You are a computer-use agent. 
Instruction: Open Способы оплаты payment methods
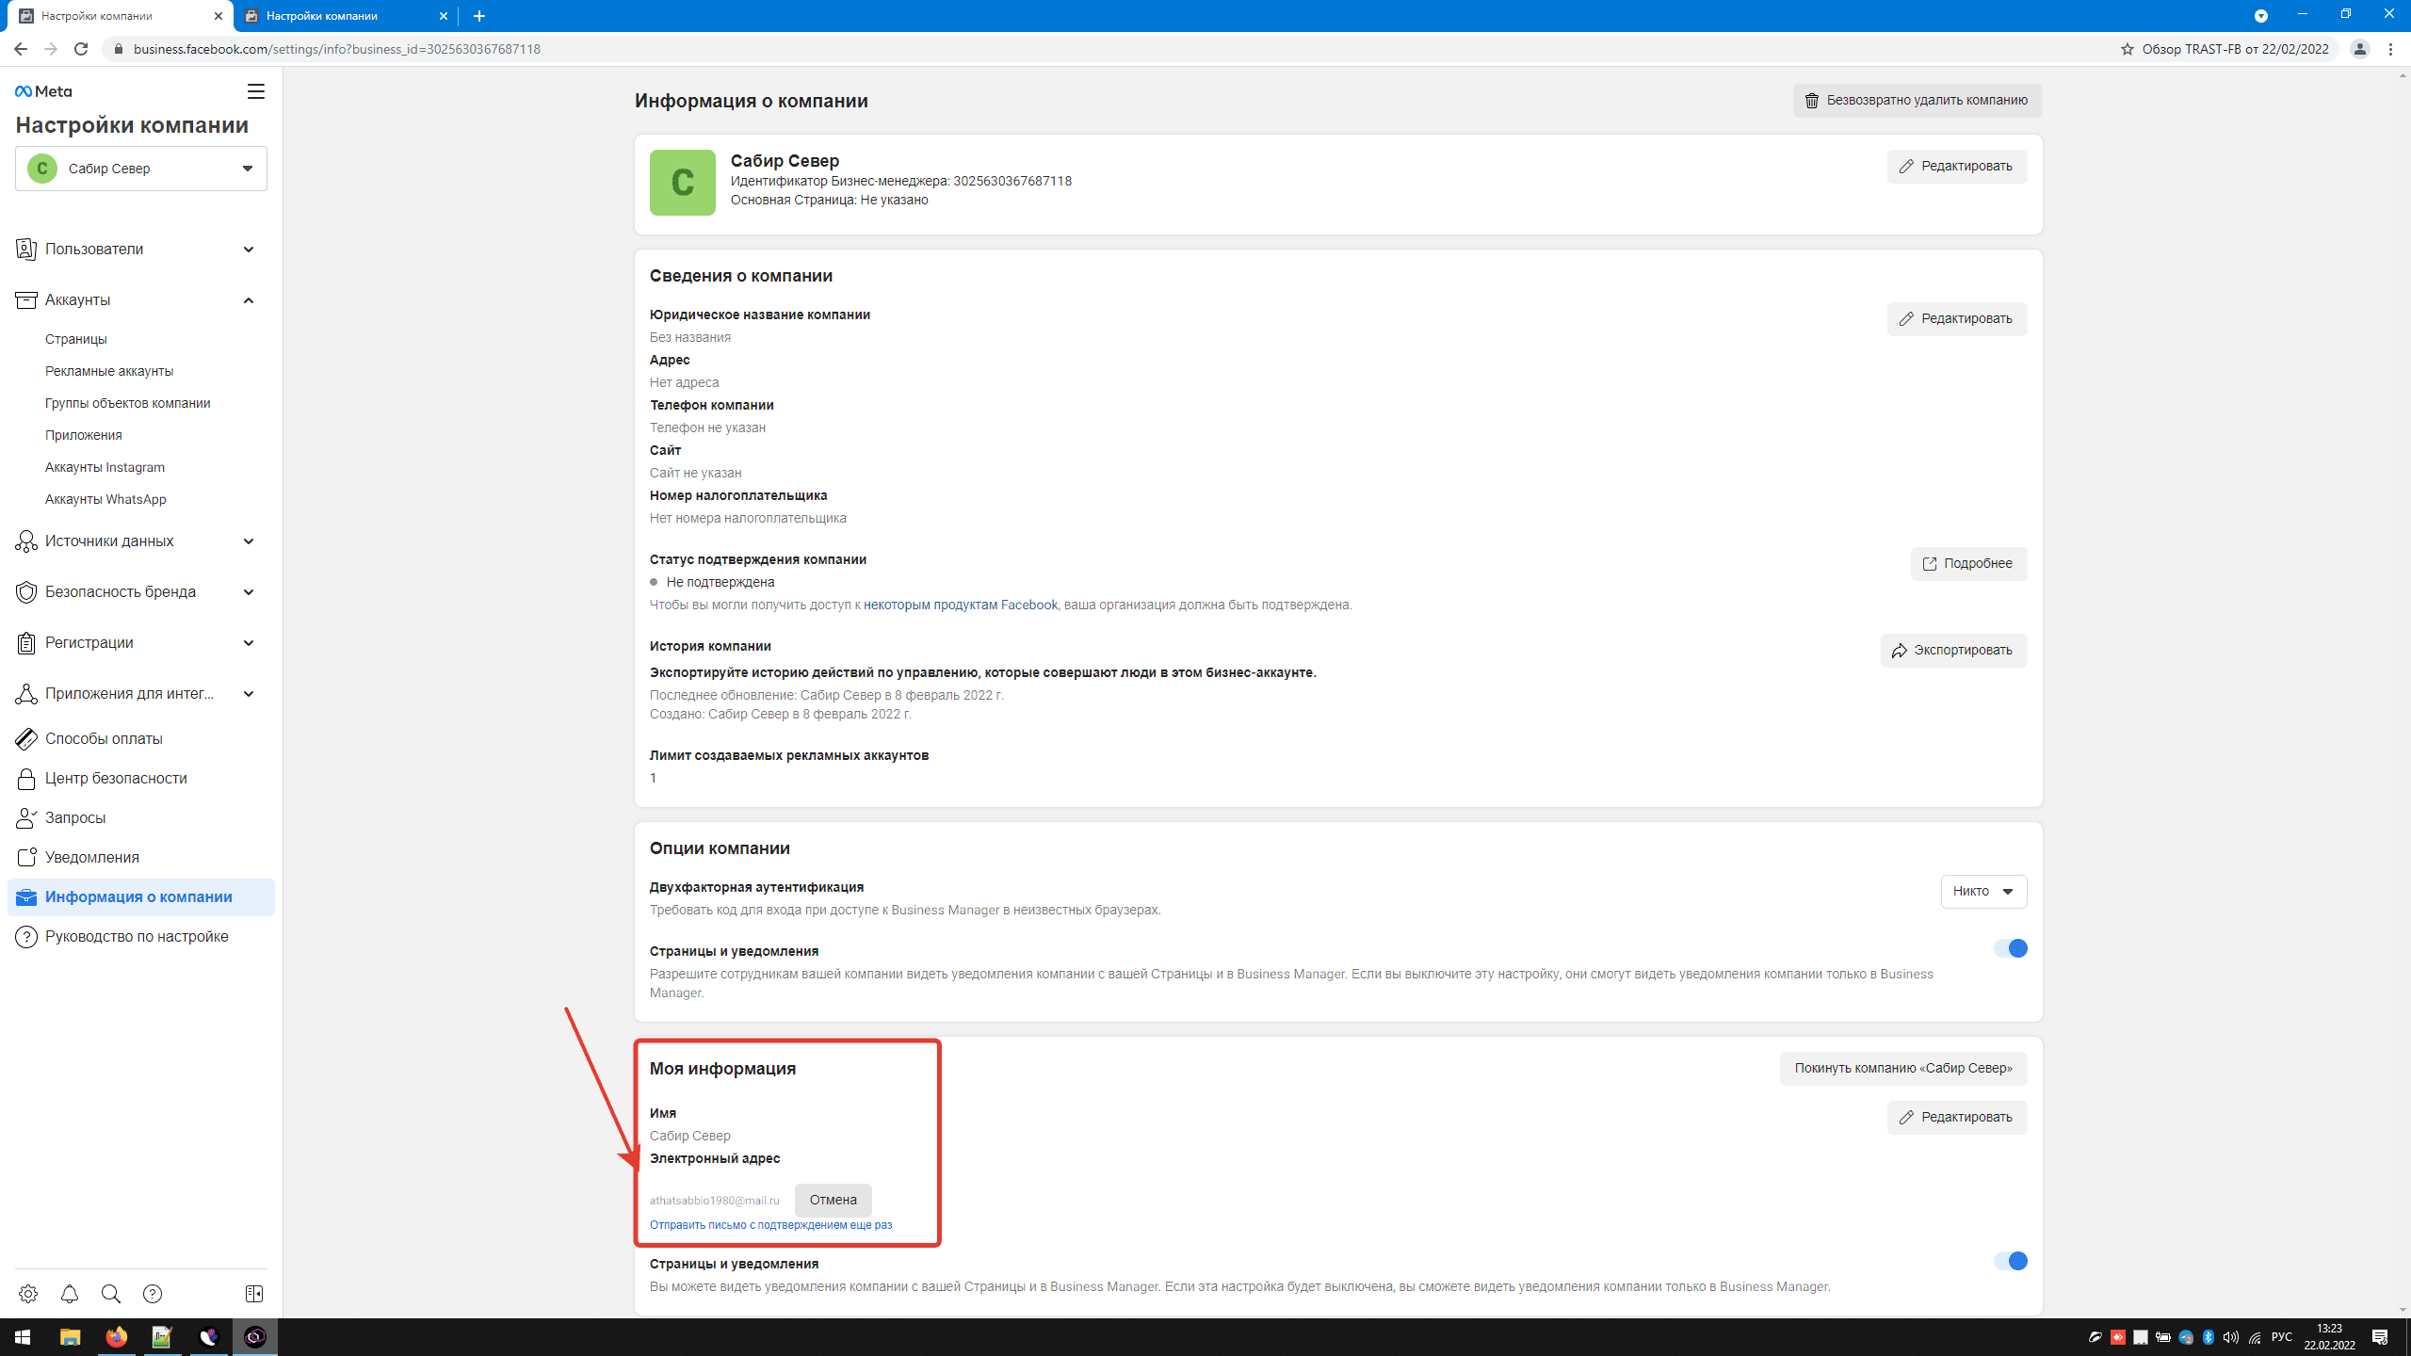click(141, 739)
